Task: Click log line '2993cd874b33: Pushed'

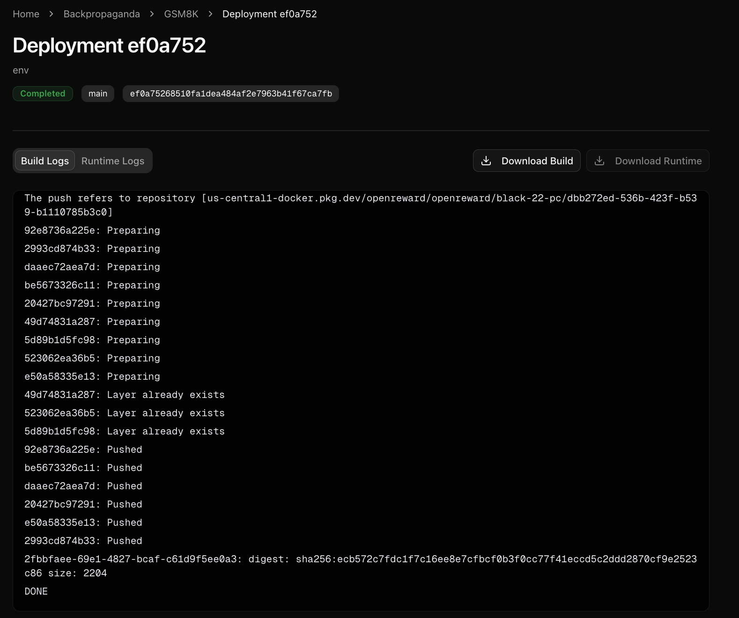Action: coord(83,541)
